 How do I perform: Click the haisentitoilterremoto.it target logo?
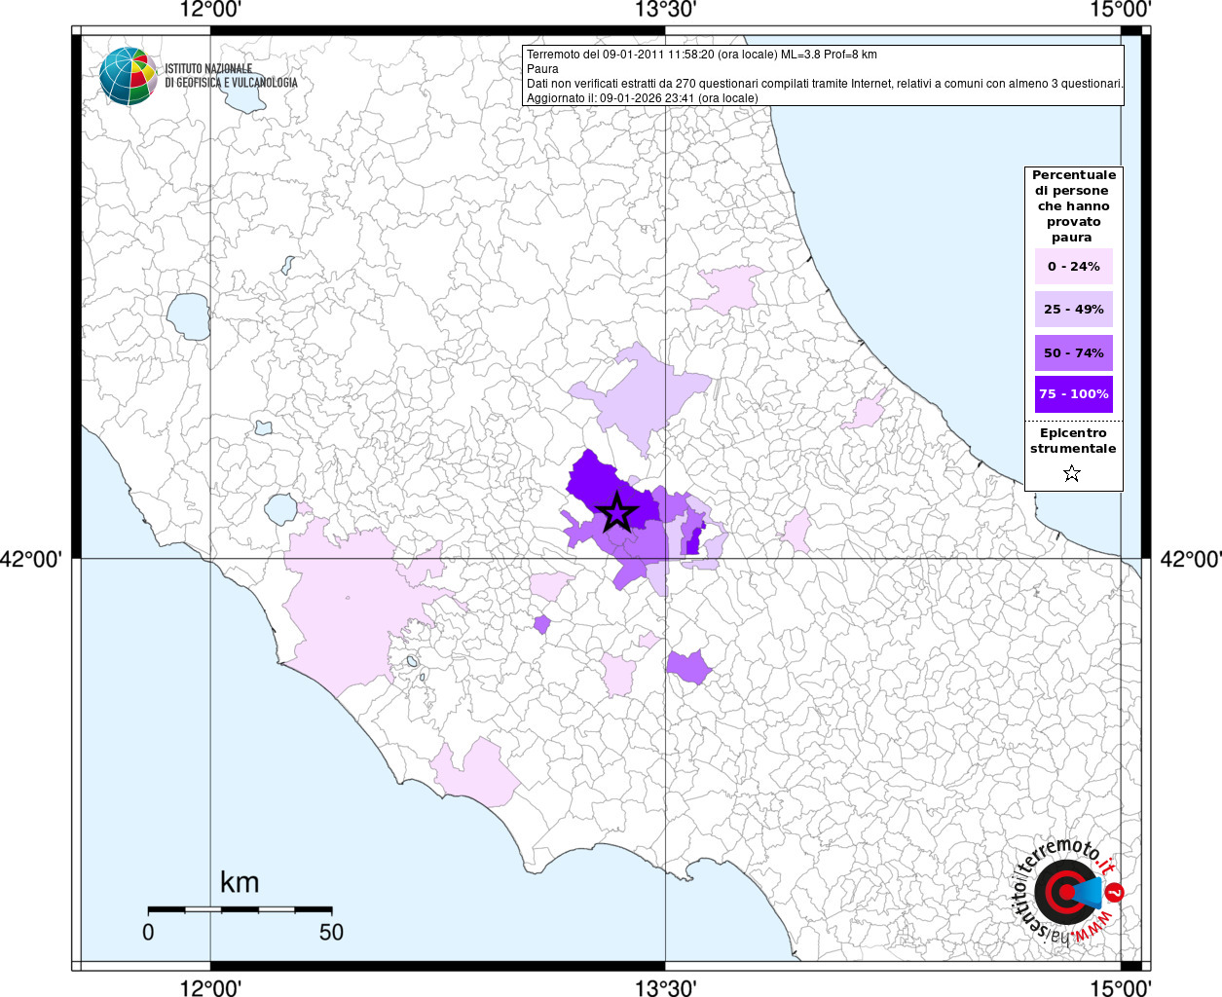pyautogui.click(x=1069, y=892)
